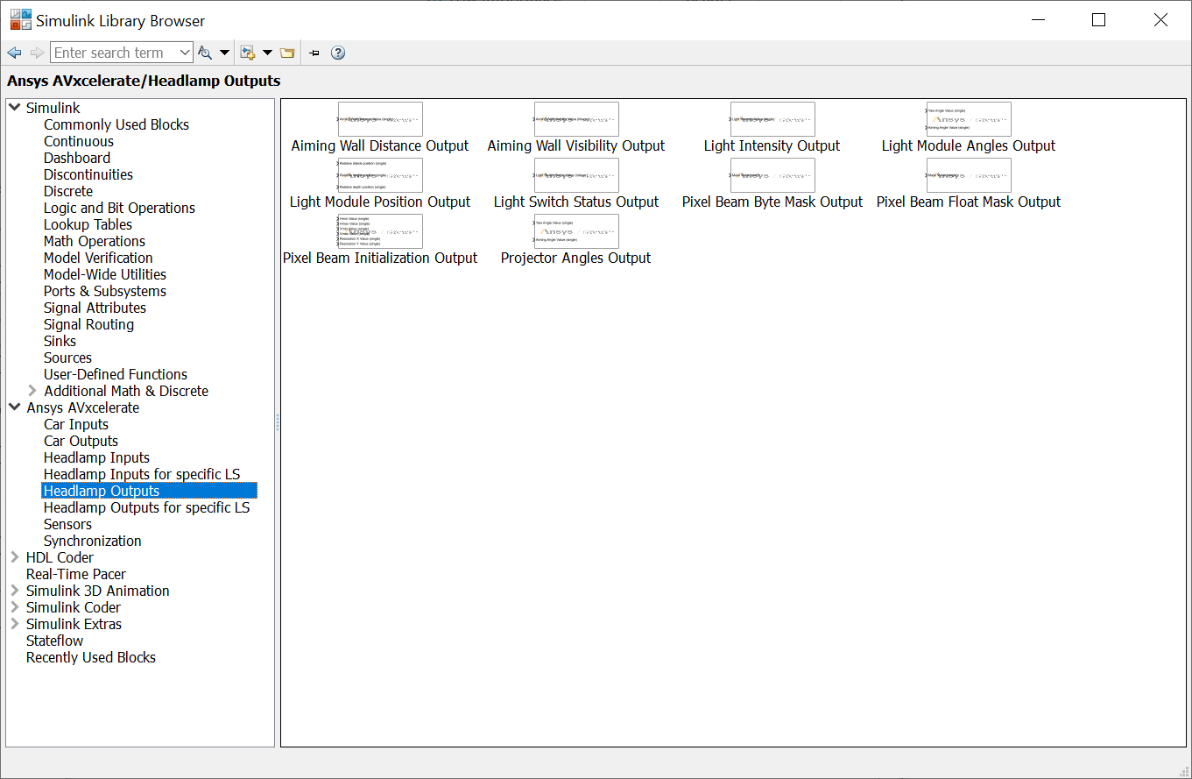This screenshot has width=1192, height=779.
Task: Toggle the stay-on-top pin icon
Action: point(314,53)
